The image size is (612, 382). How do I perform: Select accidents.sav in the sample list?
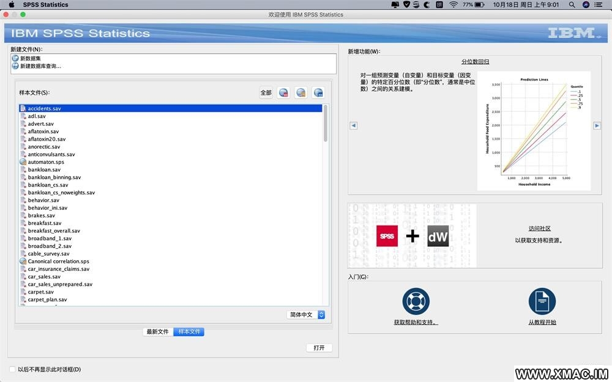click(171, 108)
